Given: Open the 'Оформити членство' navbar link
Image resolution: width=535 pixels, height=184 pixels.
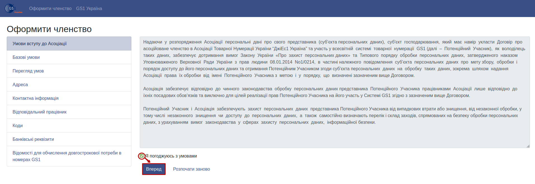Looking at the screenshot, I should [x=50, y=9].
